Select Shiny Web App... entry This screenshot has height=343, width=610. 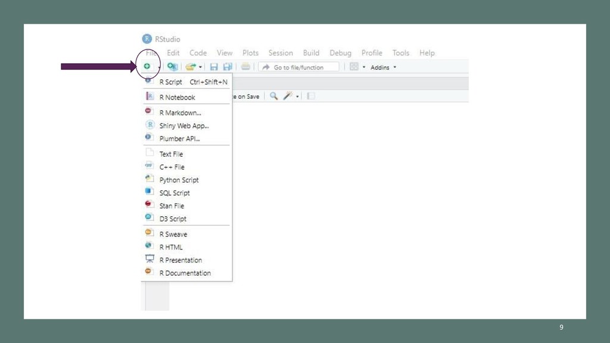click(187, 126)
